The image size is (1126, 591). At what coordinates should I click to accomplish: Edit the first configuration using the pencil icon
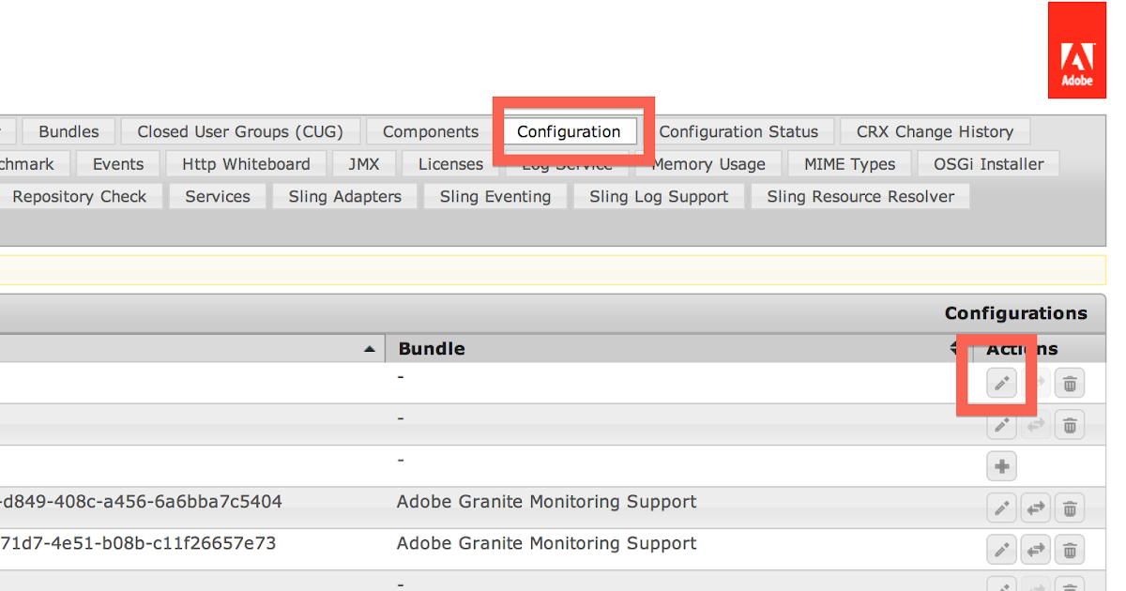pyautogui.click(x=1001, y=383)
